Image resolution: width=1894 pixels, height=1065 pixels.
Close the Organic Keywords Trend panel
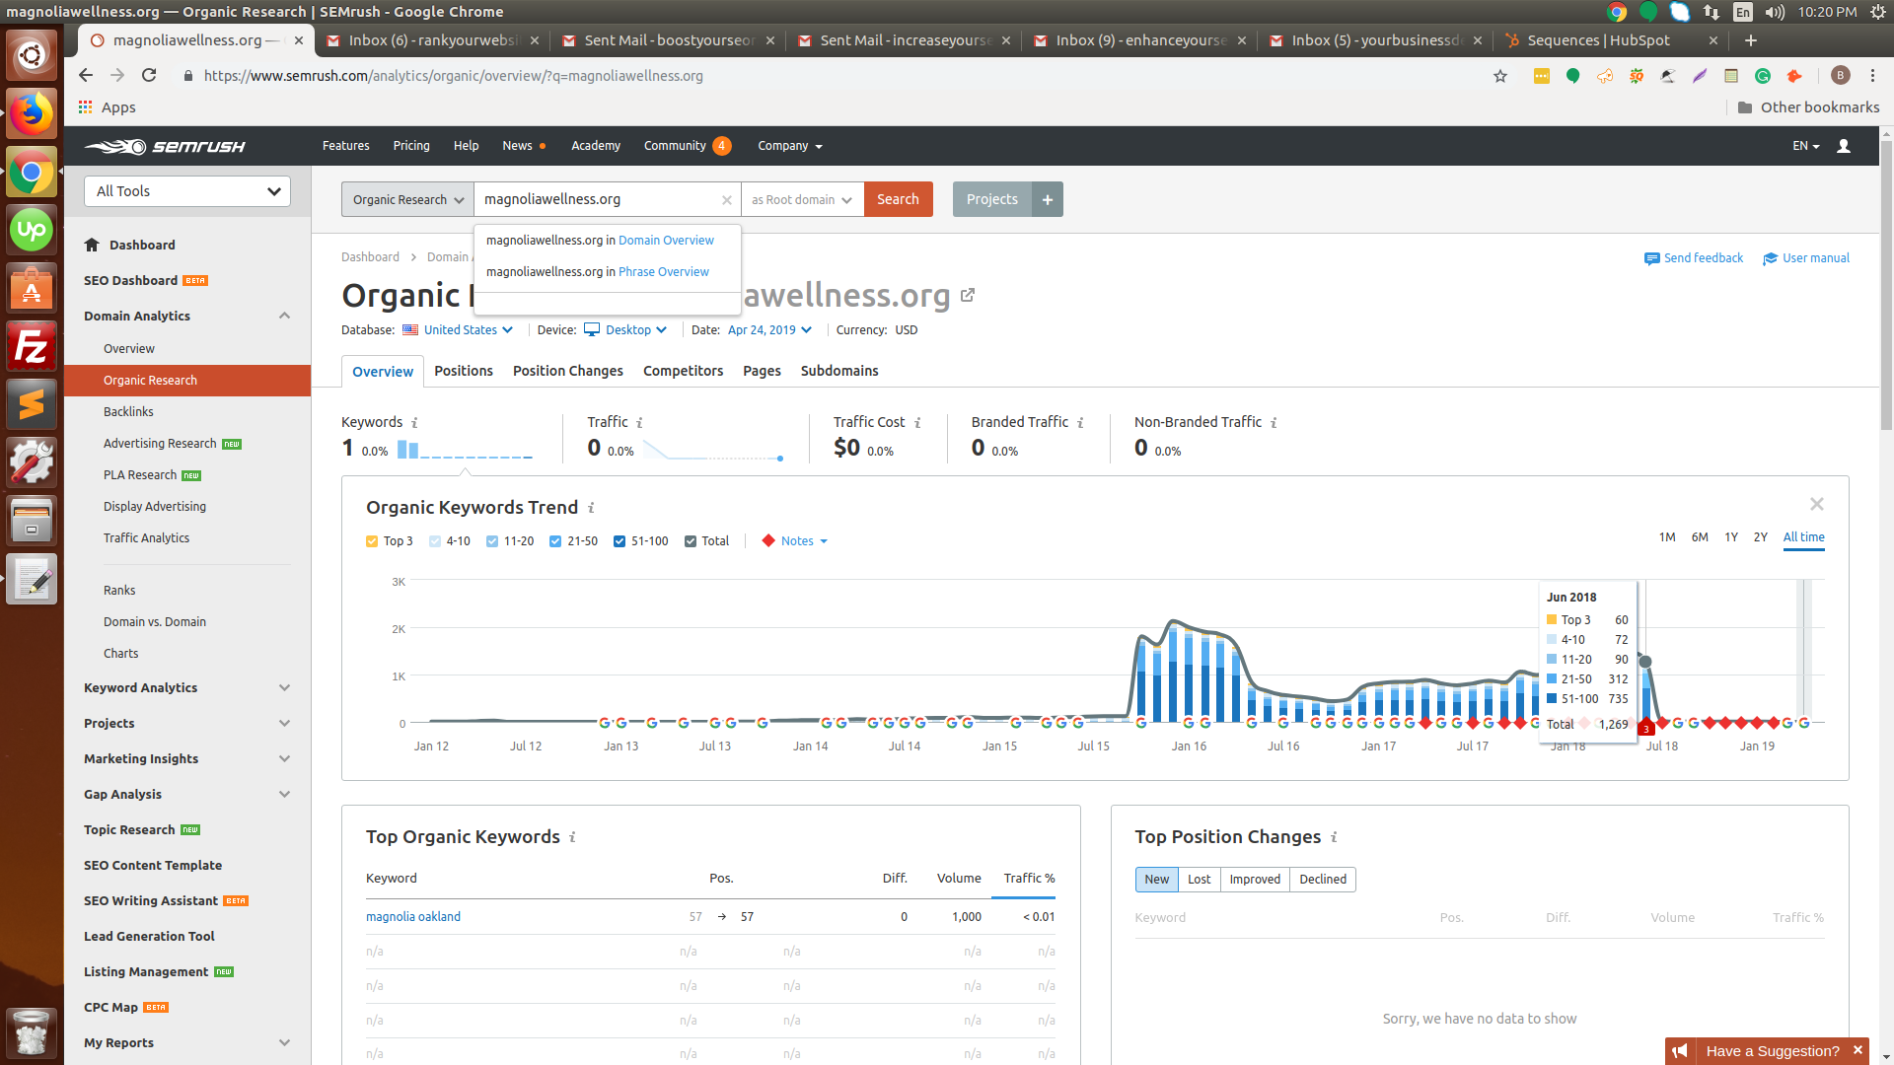coord(1817,504)
